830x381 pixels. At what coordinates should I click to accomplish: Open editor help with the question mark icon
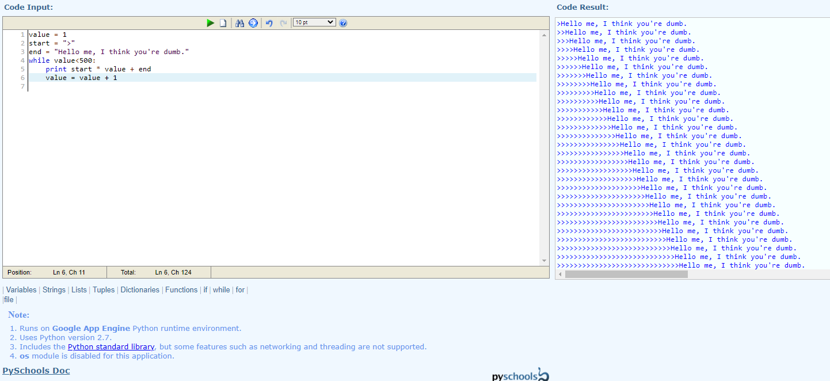pyautogui.click(x=343, y=23)
